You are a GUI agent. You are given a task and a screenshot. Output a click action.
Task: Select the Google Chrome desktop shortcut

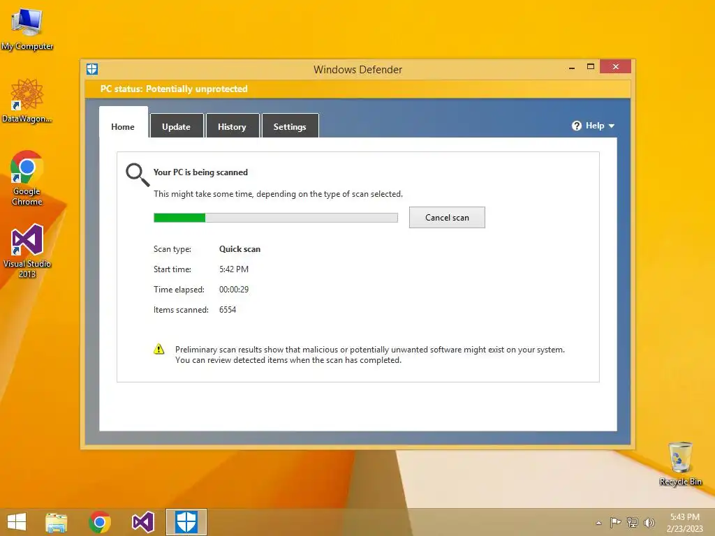click(x=27, y=178)
